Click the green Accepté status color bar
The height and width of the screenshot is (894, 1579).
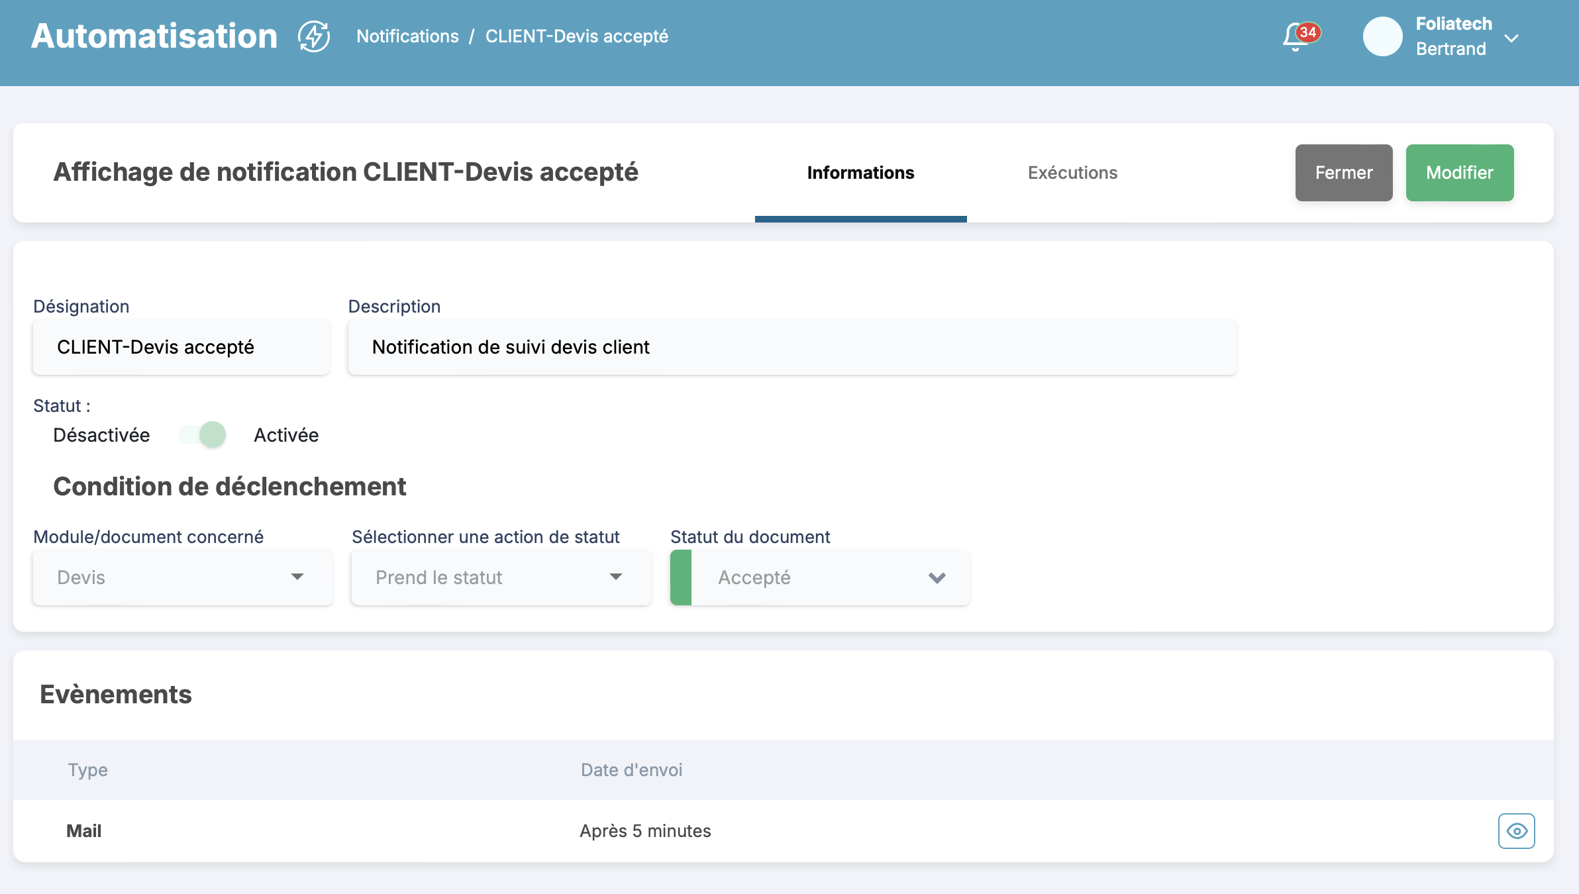(681, 577)
